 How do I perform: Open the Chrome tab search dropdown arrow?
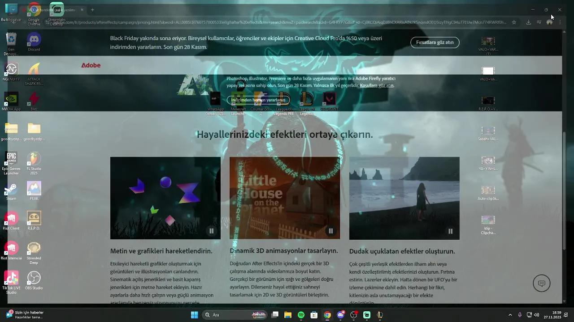(x=13, y=9)
